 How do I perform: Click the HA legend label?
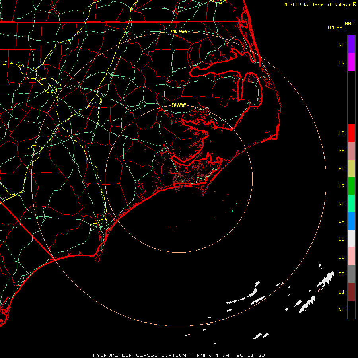coord(341,133)
